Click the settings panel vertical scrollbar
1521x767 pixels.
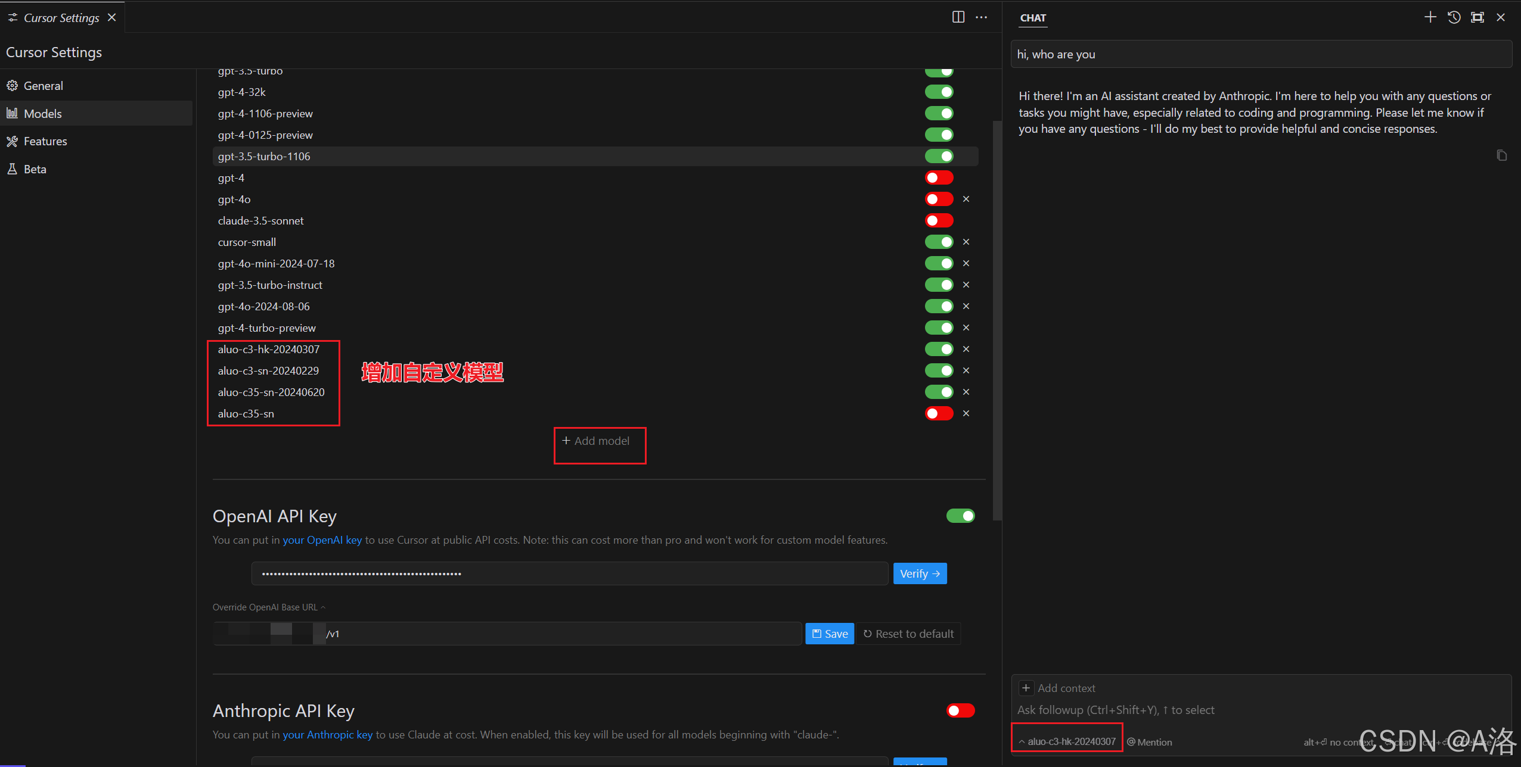coord(997,322)
